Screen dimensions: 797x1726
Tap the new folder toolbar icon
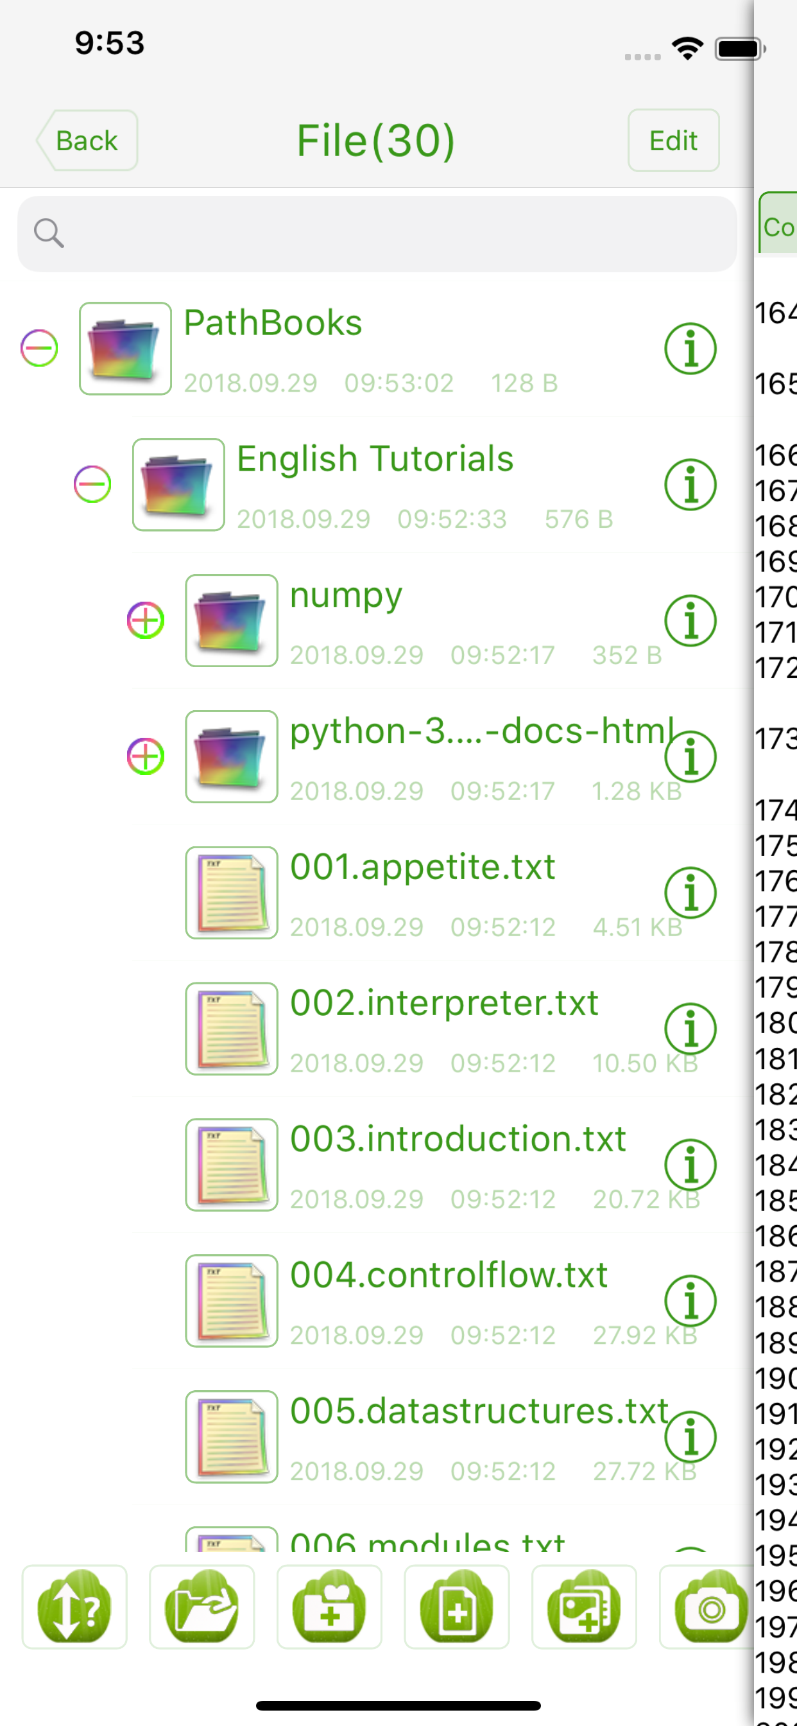tap(329, 1607)
